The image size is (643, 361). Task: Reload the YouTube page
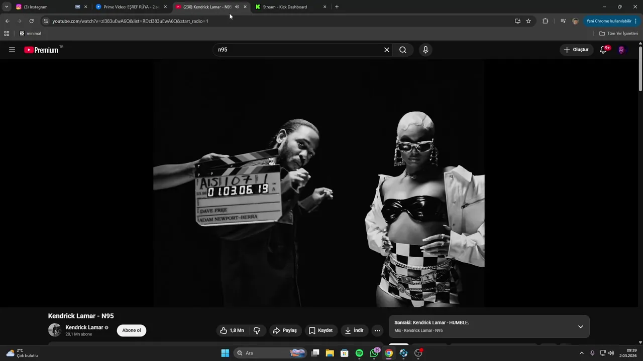click(31, 21)
